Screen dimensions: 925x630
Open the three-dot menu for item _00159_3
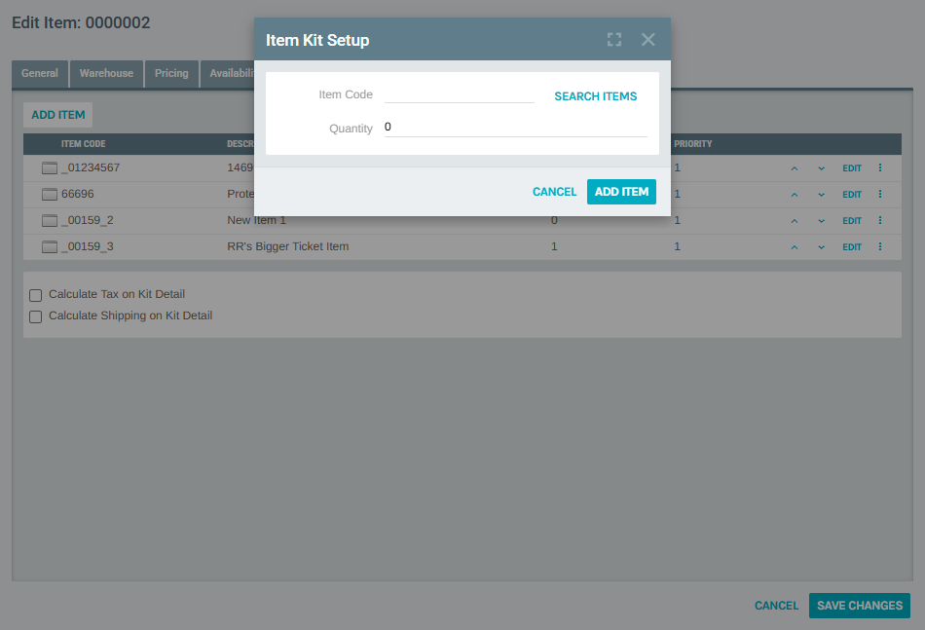879,246
